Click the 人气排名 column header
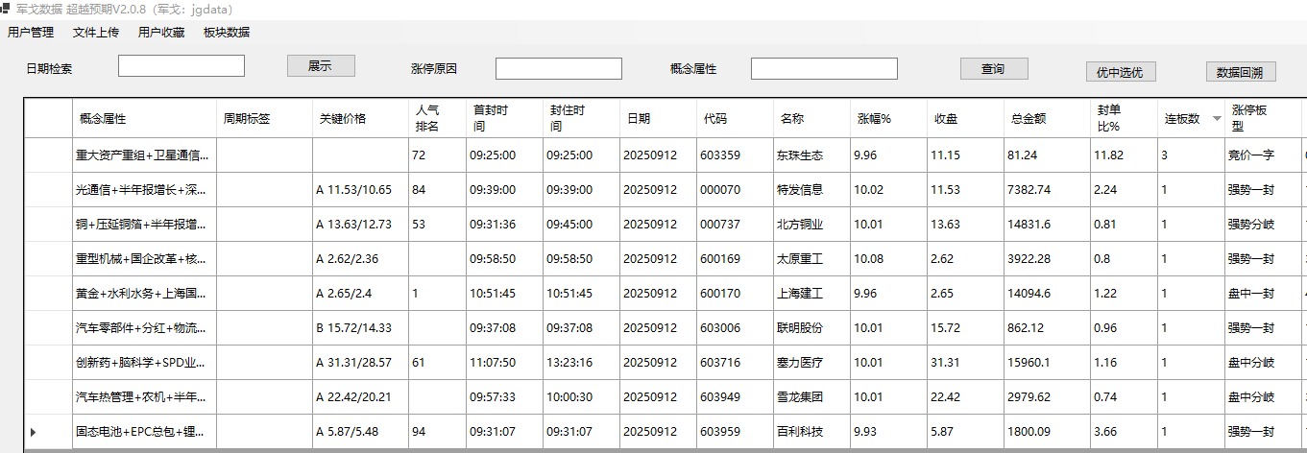Image resolution: width=1307 pixels, height=453 pixels. tap(427, 119)
